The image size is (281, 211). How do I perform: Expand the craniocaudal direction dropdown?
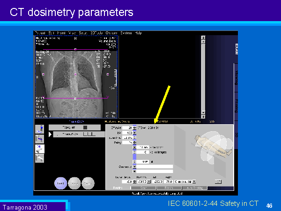coord(194,181)
